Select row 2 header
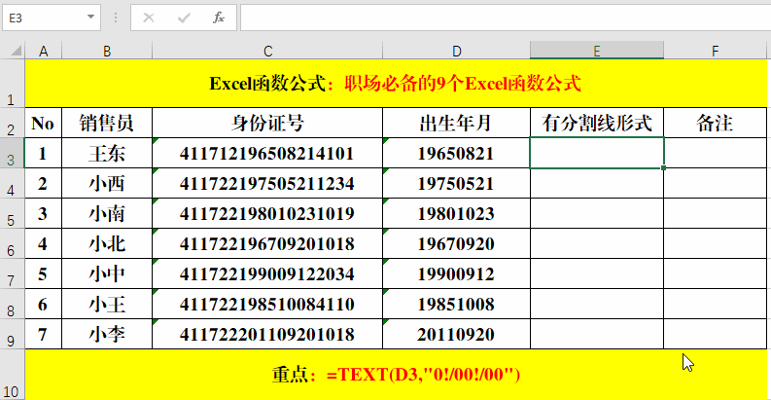Viewport: 771px width, 400px height. click(x=12, y=123)
